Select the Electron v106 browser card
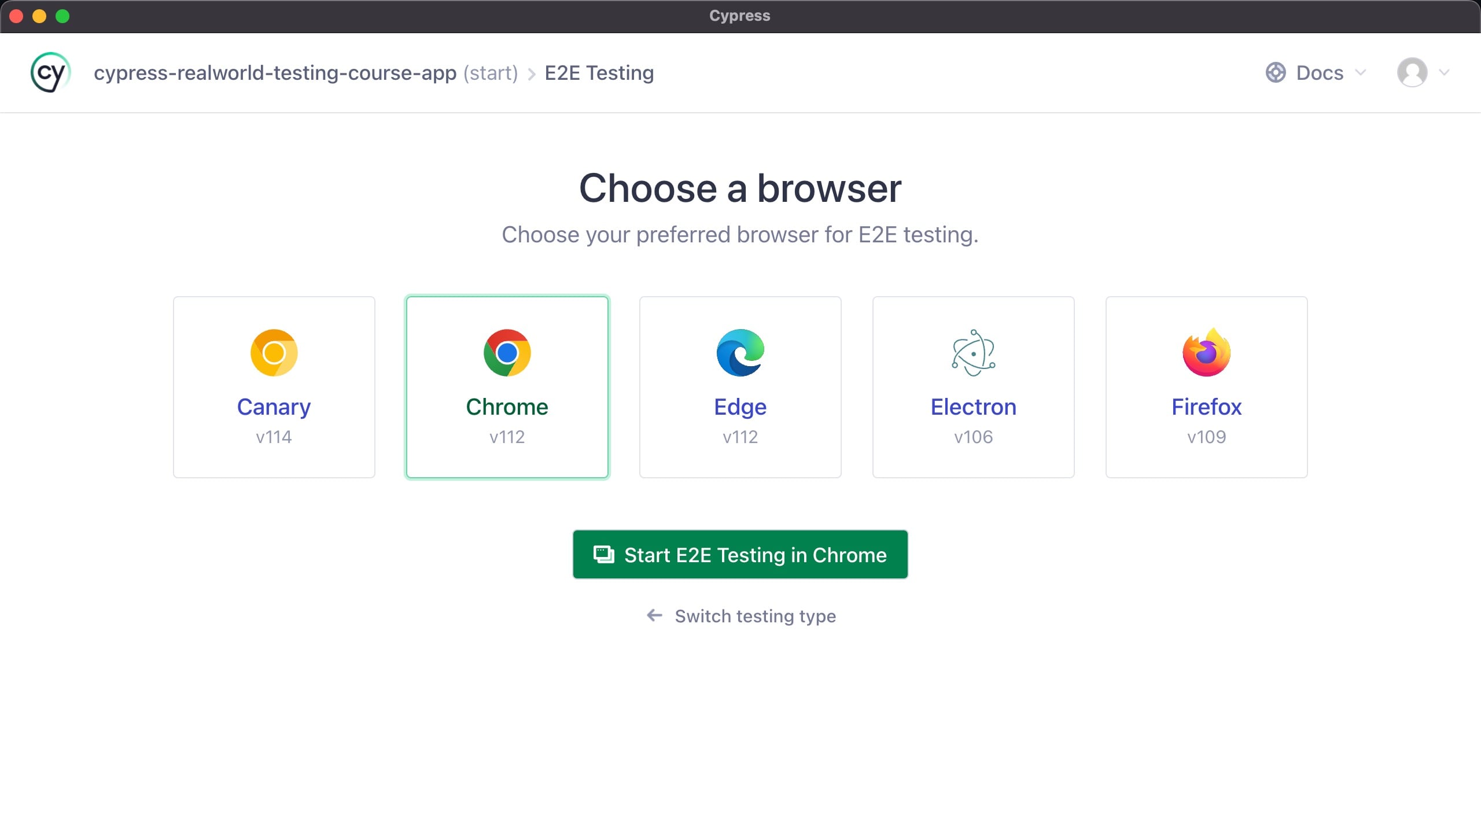1481x819 pixels. click(973, 387)
